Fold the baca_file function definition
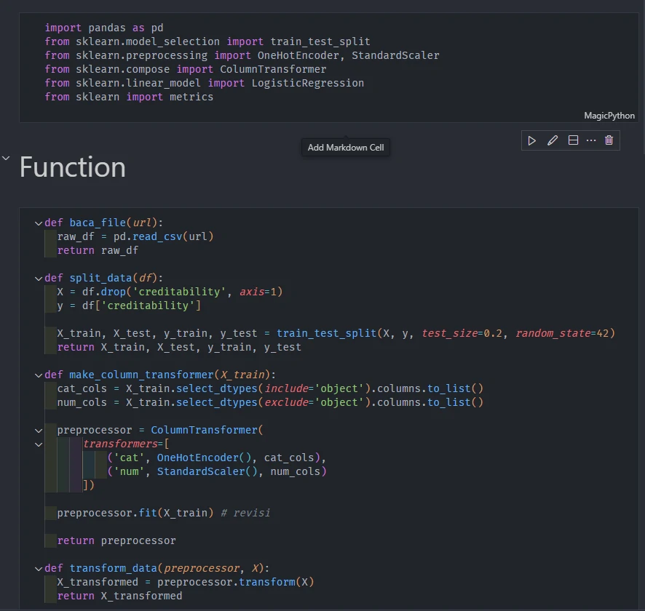This screenshot has height=611, width=645. 39,223
